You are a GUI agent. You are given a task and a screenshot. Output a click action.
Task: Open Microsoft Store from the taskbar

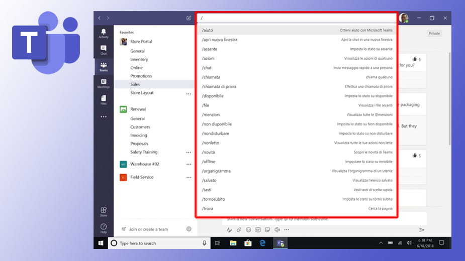point(248,243)
